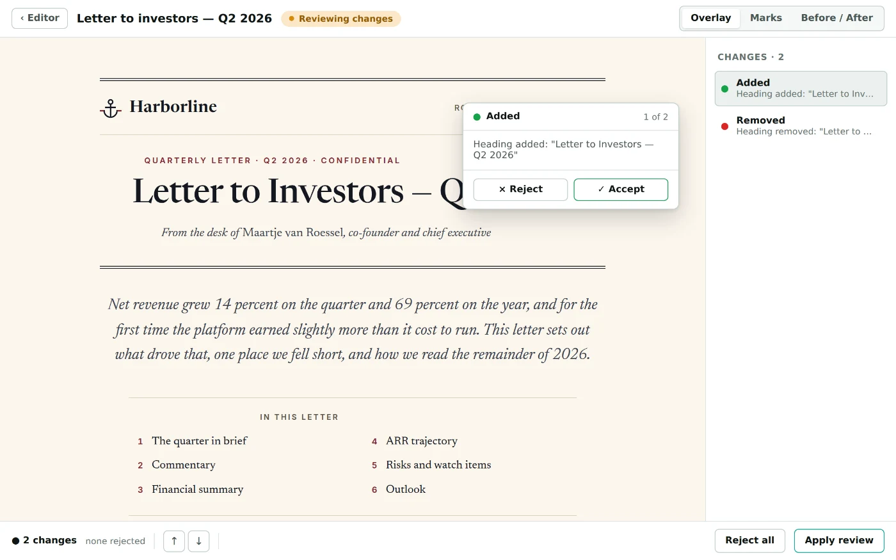Click the black dot beside '2 changes'
This screenshot has width=896, height=560.
pos(15,541)
